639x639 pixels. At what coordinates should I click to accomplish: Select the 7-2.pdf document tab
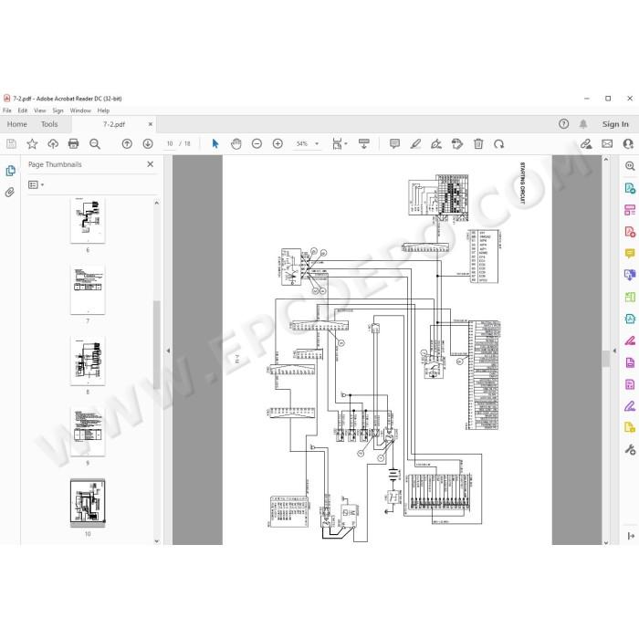114,124
